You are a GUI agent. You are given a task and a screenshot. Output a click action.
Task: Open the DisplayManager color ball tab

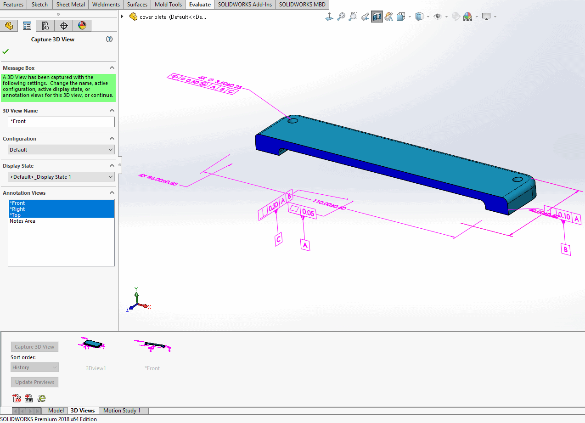point(82,26)
